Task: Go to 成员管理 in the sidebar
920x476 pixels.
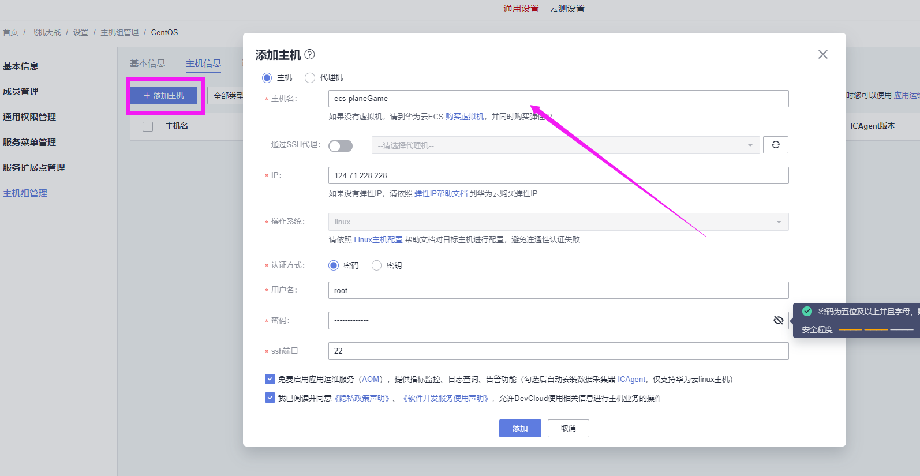Action: point(21,91)
